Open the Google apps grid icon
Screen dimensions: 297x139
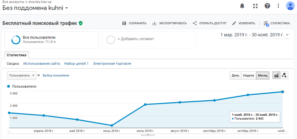[255, 6]
